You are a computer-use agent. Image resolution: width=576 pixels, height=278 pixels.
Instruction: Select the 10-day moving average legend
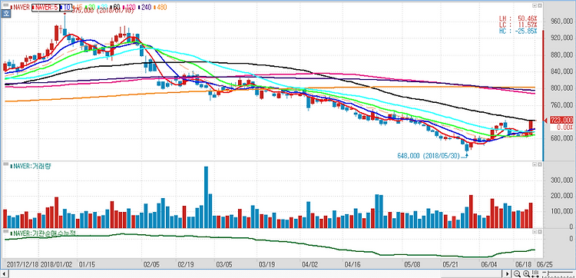point(66,8)
